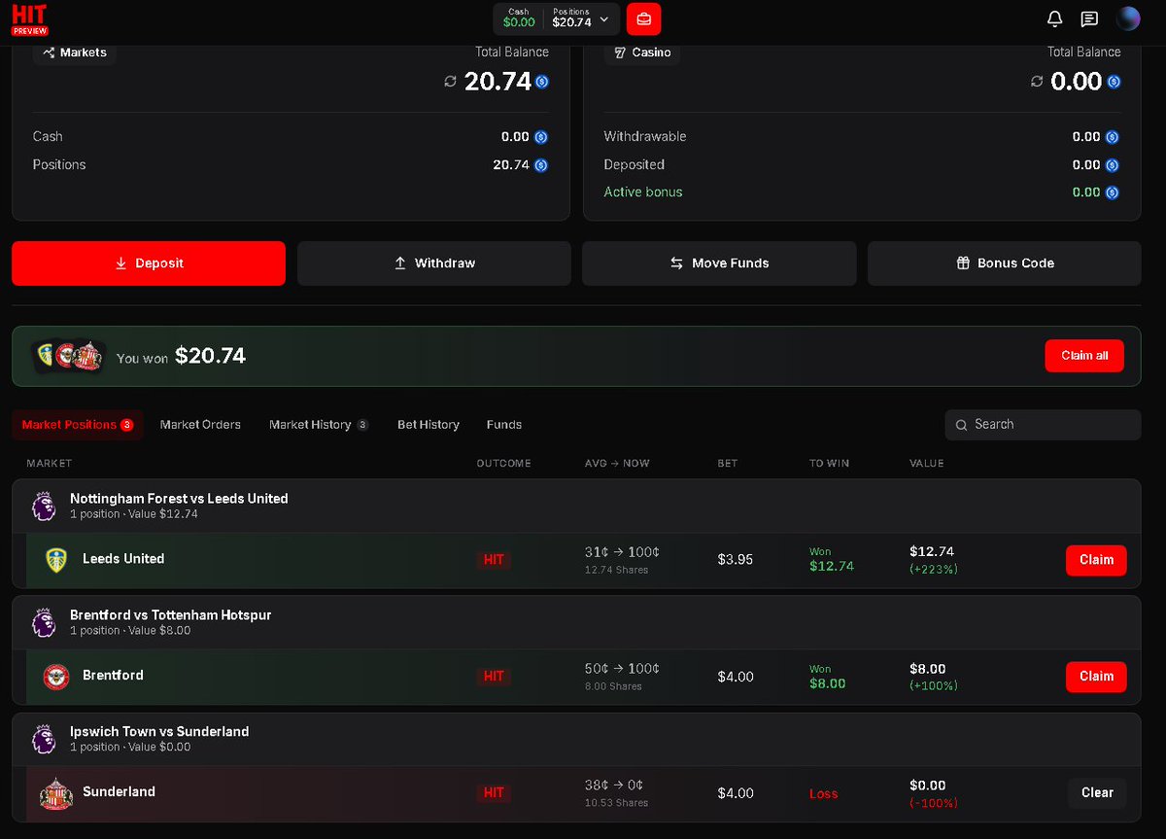Click the coin icon next to Deposited
Screen dimensions: 1166x839
click(x=1112, y=165)
